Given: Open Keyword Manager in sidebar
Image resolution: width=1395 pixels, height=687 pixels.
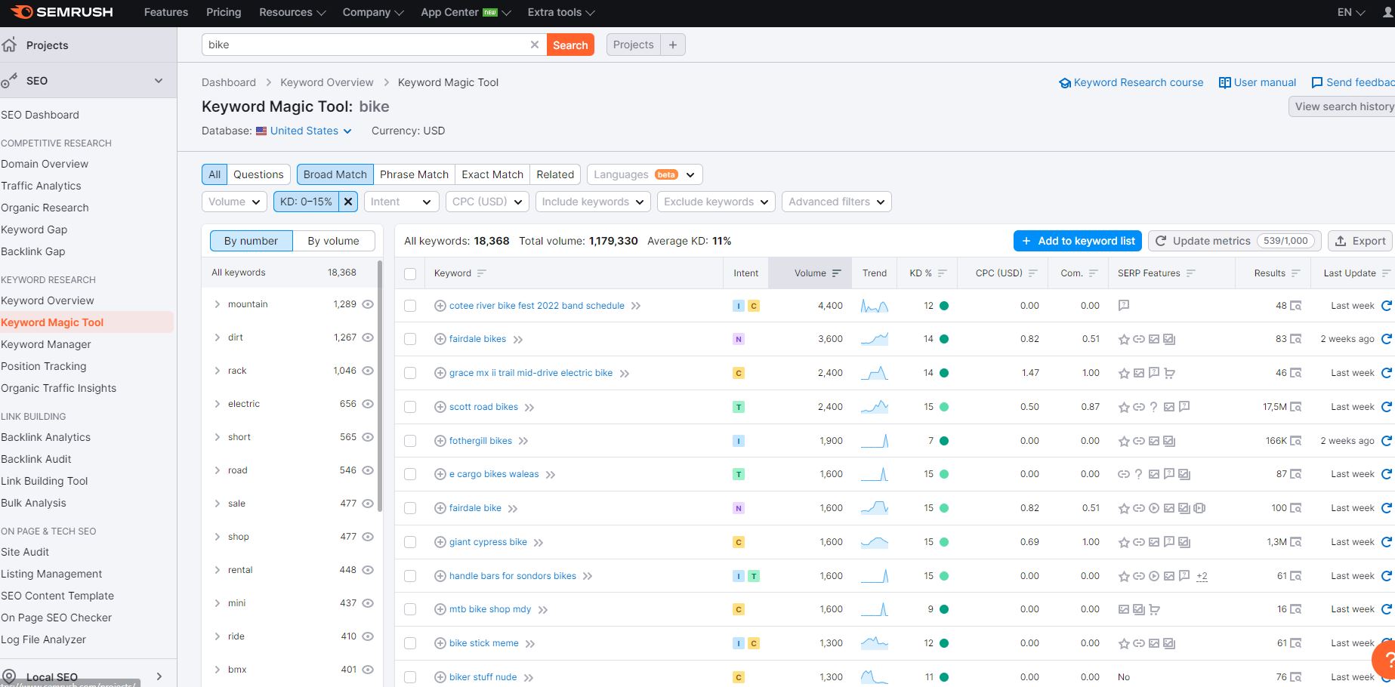Looking at the screenshot, I should [x=46, y=344].
